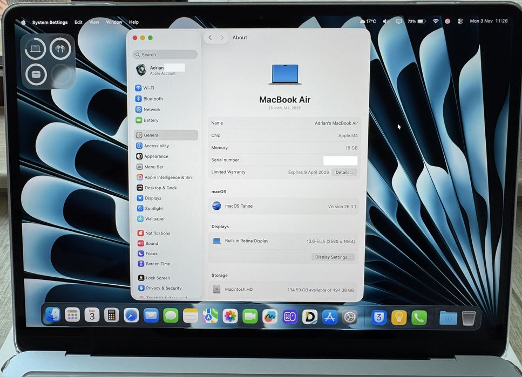Open the Window menu
The width and height of the screenshot is (522, 377).
pos(114,22)
